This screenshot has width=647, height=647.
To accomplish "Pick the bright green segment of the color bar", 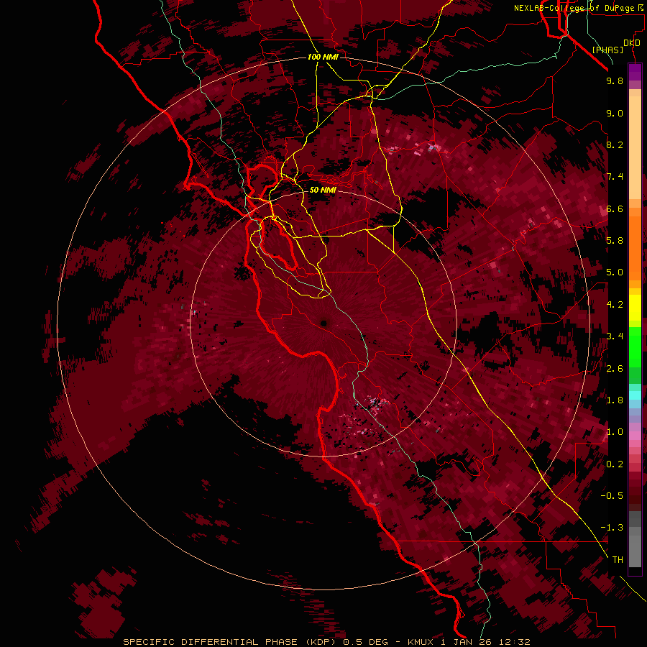I will 635,347.
